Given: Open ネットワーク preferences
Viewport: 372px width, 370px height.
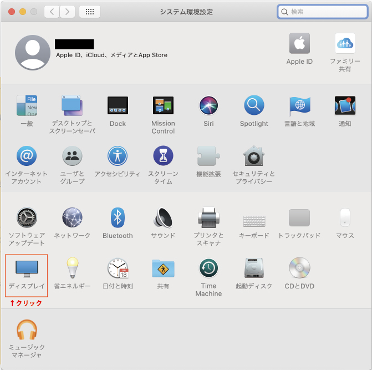Looking at the screenshot, I should point(72,217).
